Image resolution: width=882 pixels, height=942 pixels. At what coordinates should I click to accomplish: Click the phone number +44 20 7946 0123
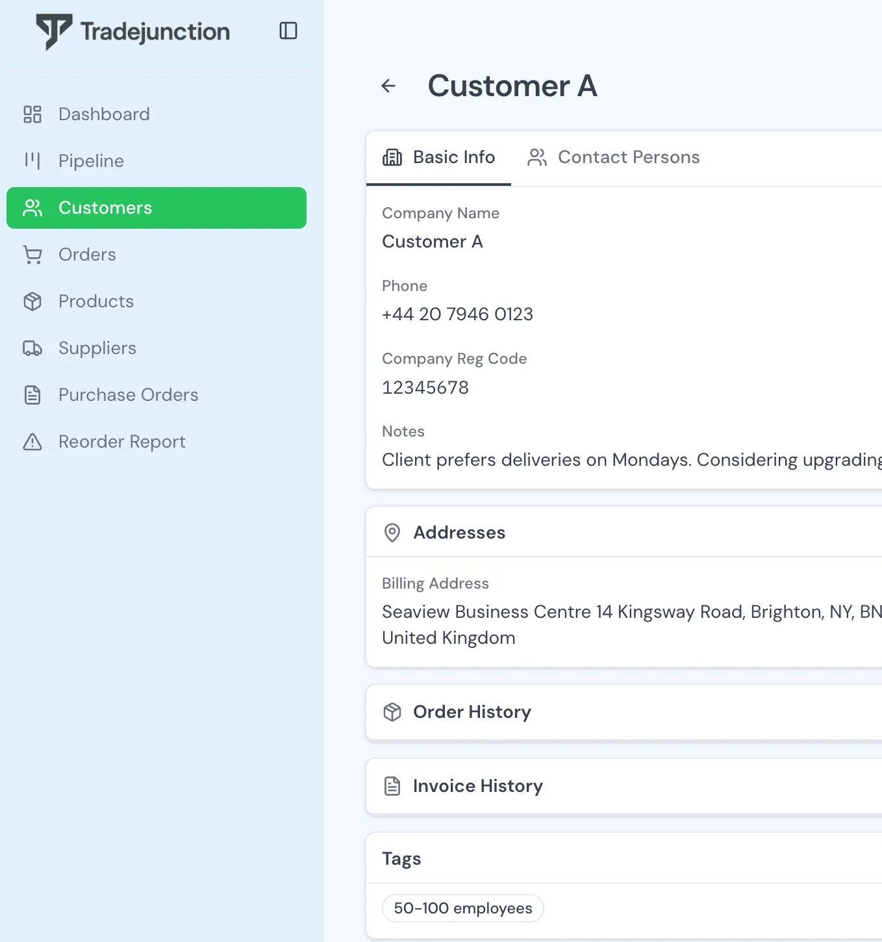click(x=458, y=314)
